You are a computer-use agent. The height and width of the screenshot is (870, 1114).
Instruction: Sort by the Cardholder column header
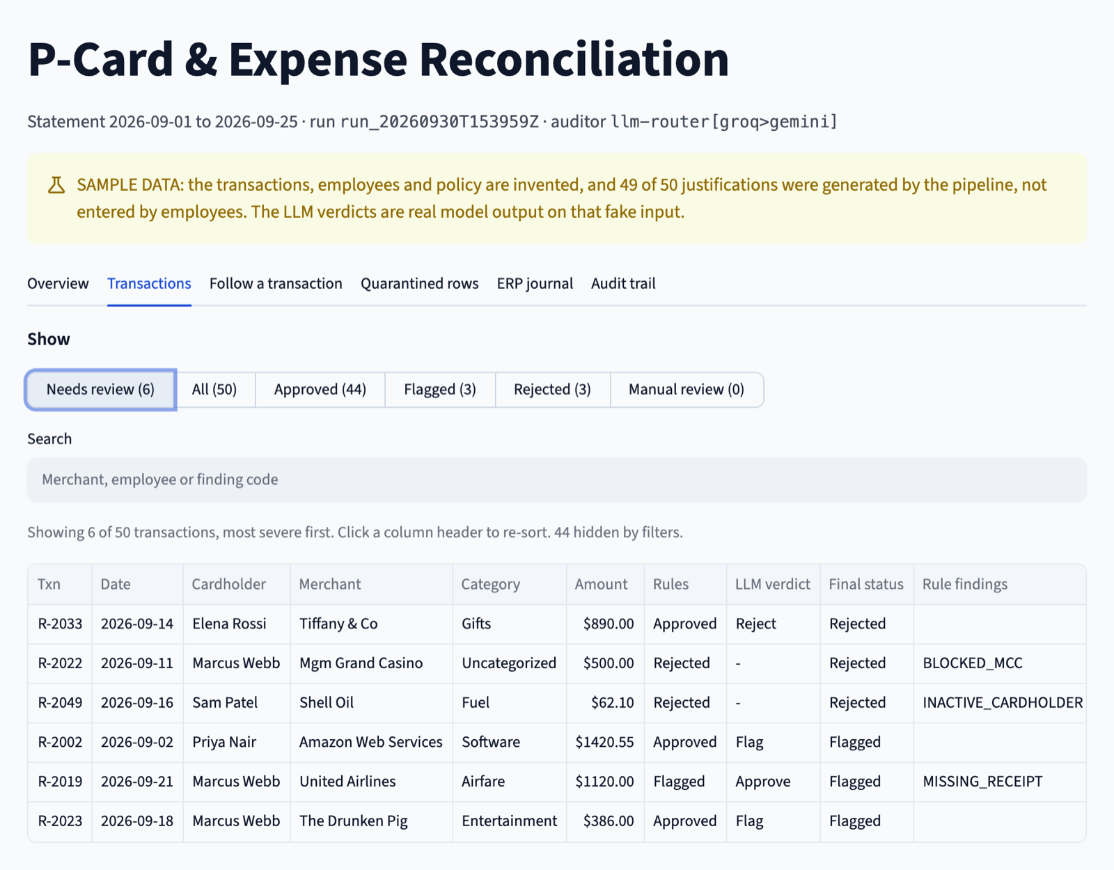click(x=237, y=584)
